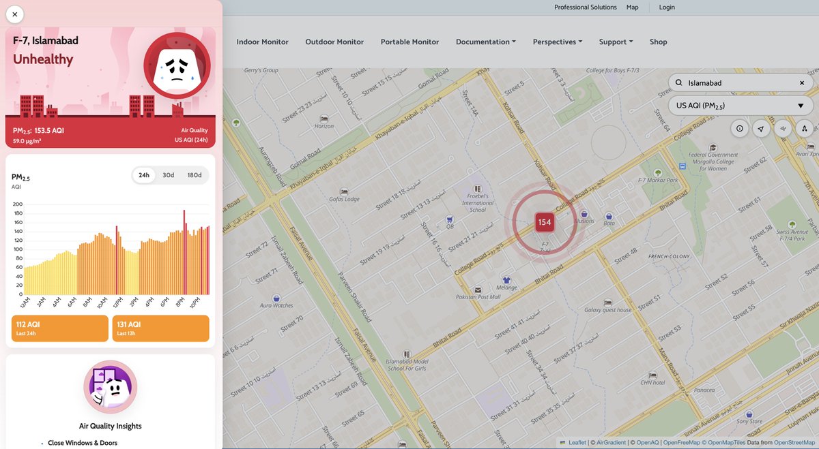Open the Professional Solutions link
The width and height of the screenshot is (819, 449).
[586, 7]
